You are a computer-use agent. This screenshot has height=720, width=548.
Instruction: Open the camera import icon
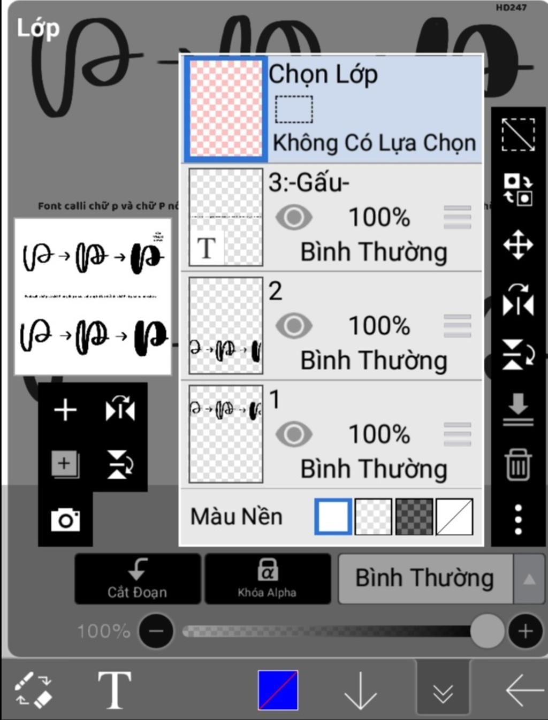(65, 519)
